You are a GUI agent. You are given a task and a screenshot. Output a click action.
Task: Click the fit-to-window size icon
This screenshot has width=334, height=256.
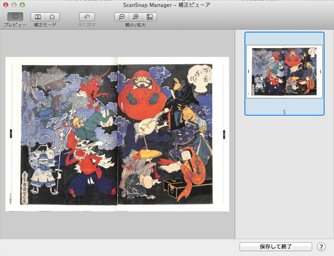point(150,17)
